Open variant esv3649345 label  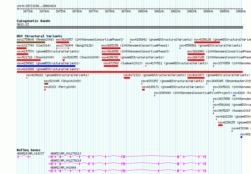click(229, 81)
